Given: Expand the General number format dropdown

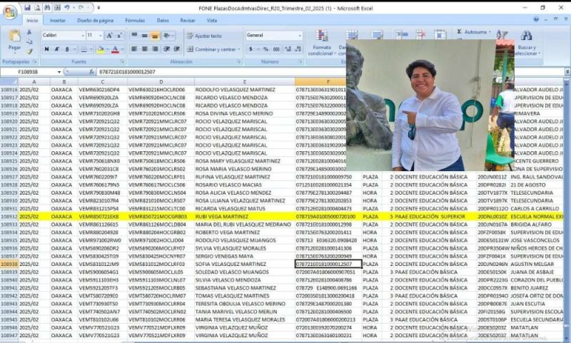Looking at the screenshot, I should coord(300,35).
